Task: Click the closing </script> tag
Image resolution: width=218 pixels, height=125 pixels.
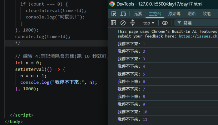Action: [x=22, y=115]
